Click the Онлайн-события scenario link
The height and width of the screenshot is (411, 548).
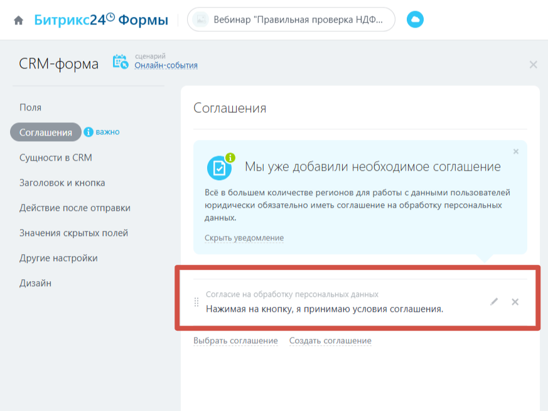pos(166,65)
